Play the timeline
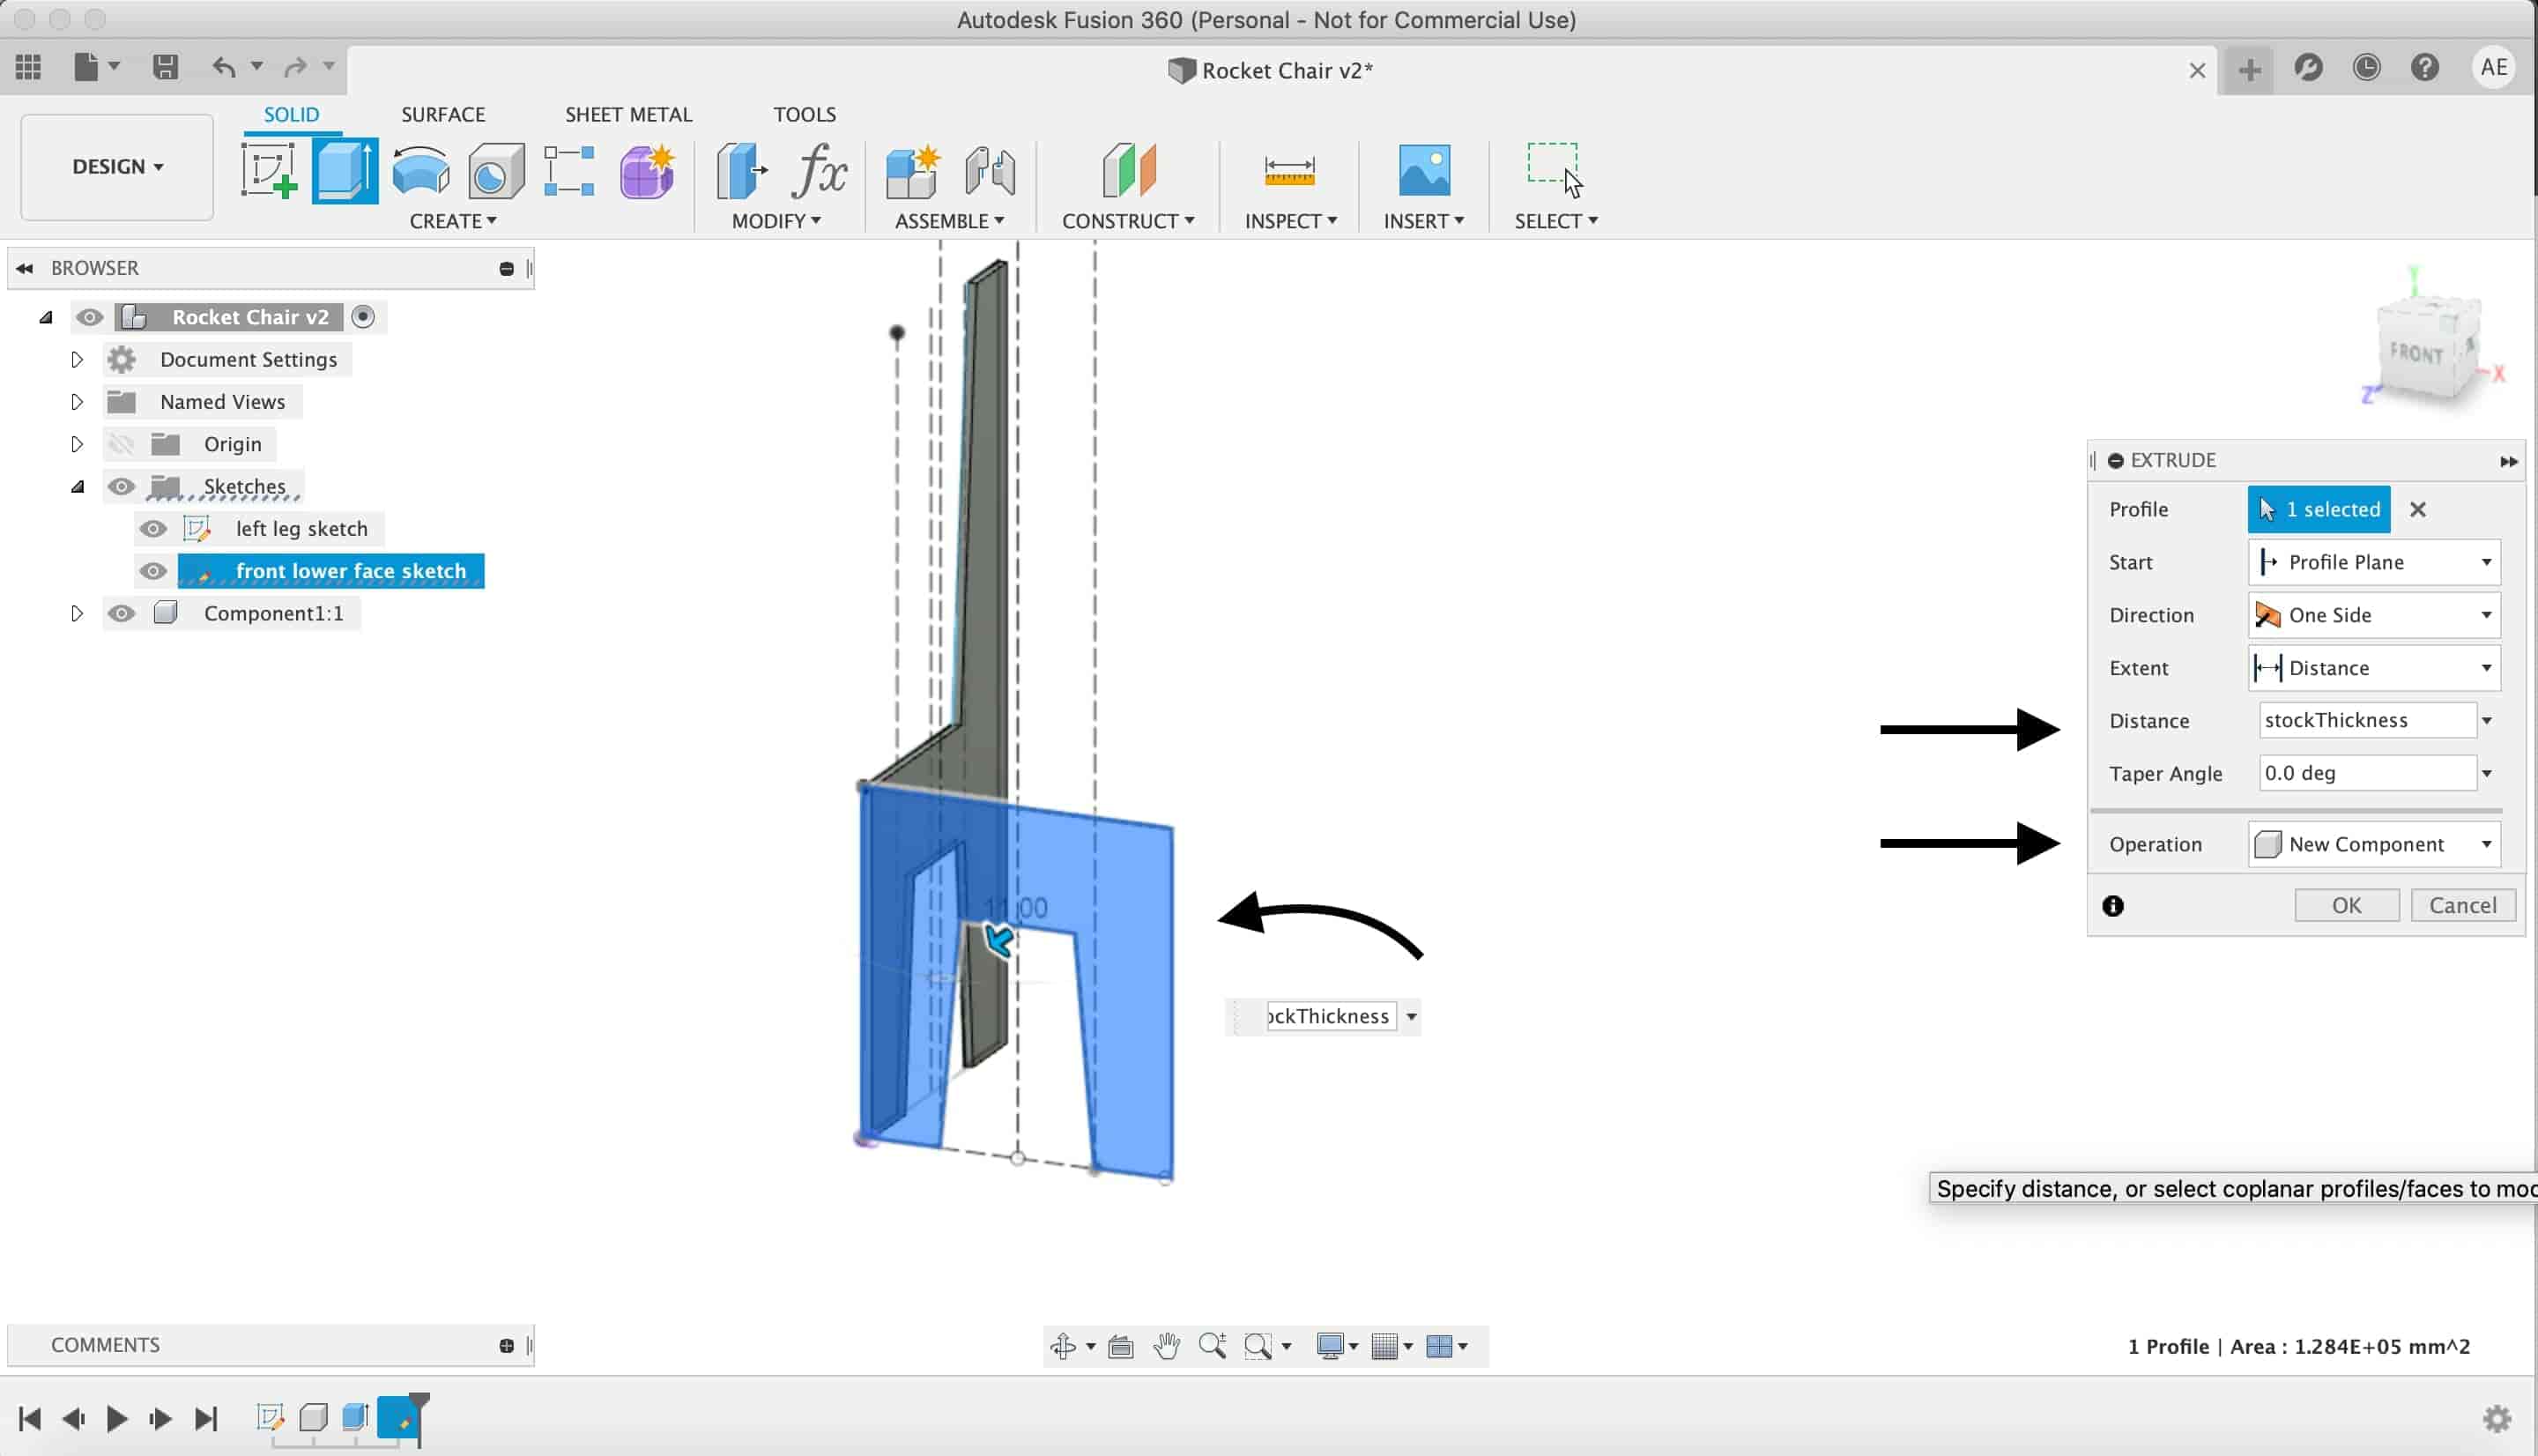Image resolution: width=2538 pixels, height=1456 pixels. (116, 1418)
